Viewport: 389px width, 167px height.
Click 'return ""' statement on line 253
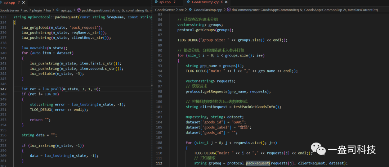(x=40, y=120)
